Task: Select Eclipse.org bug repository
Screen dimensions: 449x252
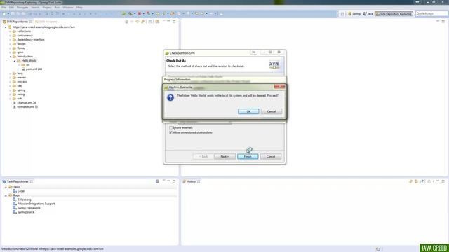Action: click(x=24, y=199)
